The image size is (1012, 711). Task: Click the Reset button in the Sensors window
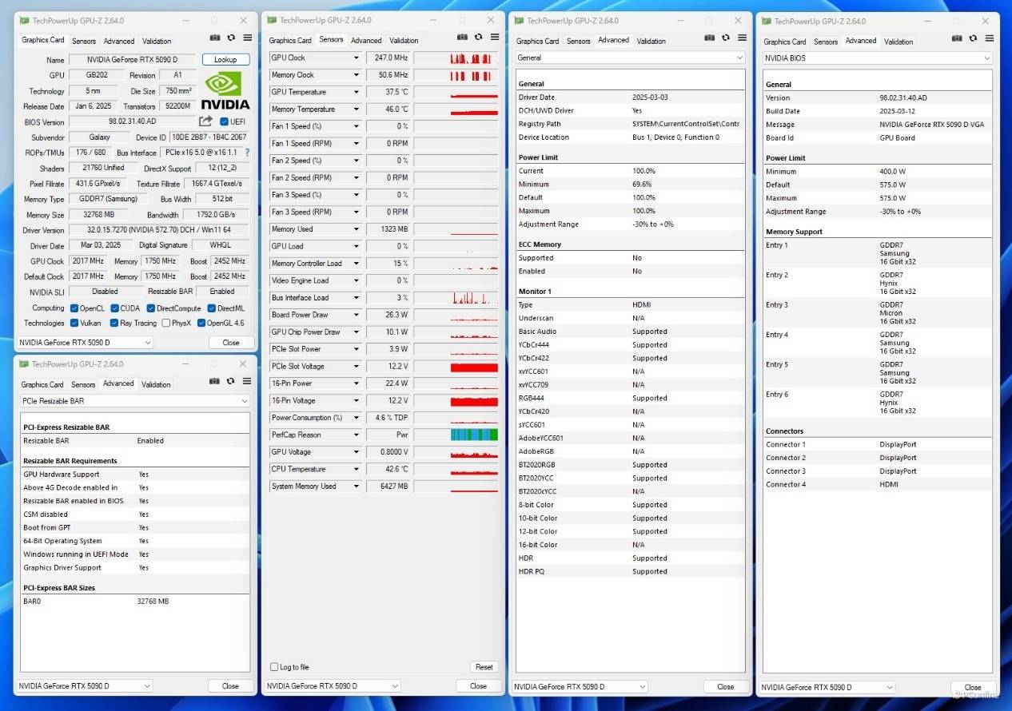coord(484,667)
